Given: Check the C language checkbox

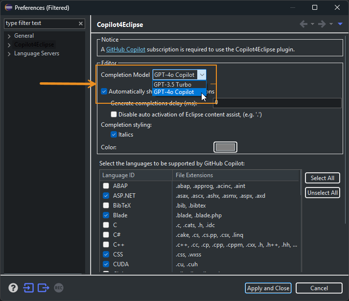Looking at the screenshot, I should [x=106, y=225].
